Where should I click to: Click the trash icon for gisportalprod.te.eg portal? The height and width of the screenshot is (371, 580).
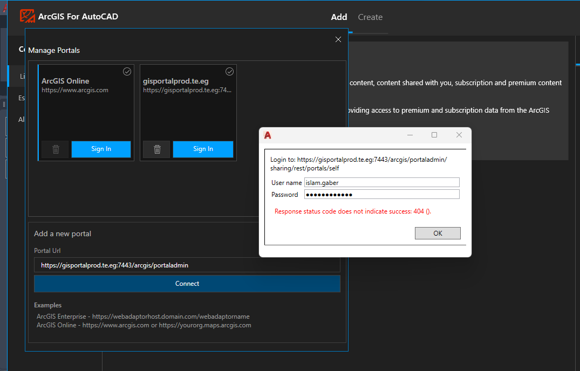(156, 149)
